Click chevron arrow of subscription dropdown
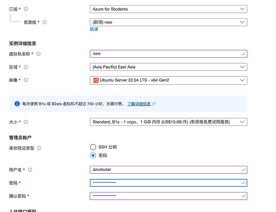Image resolution: width=276 pixels, height=212 pixels. pyautogui.click(x=242, y=9)
